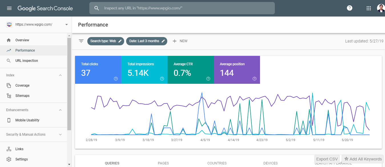Add a NEW filter
The height and width of the screenshot is (167, 385).
tap(180, 41)
